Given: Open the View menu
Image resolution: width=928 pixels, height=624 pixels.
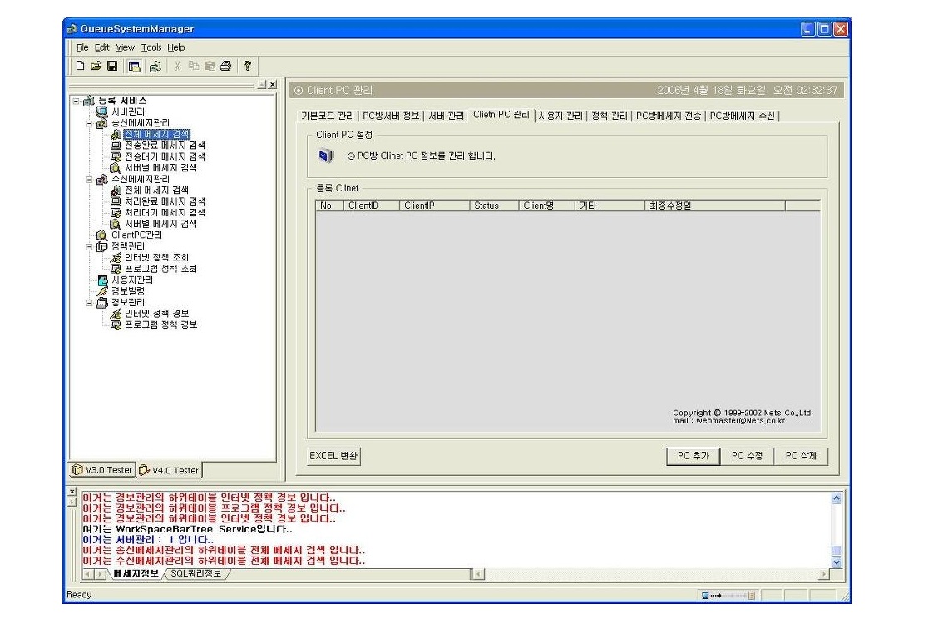Looking at the screenshot, I should pyautogui.click(x=125, y=47).
